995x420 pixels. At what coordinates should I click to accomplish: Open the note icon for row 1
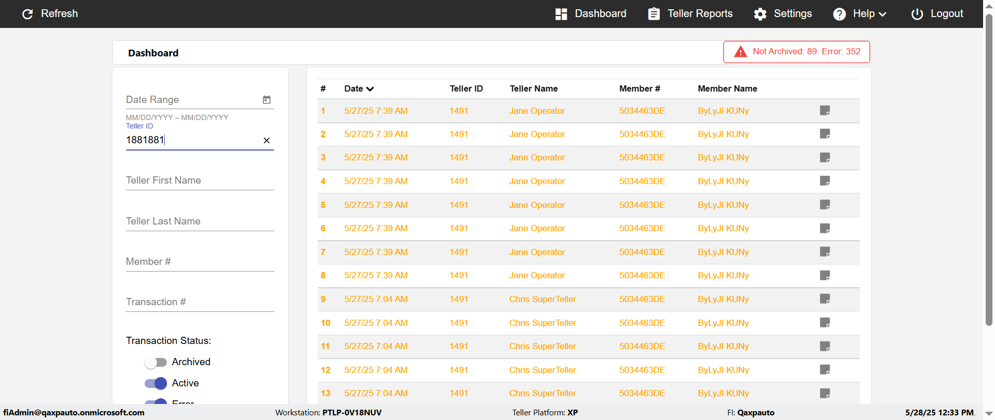tap(825, 111)
